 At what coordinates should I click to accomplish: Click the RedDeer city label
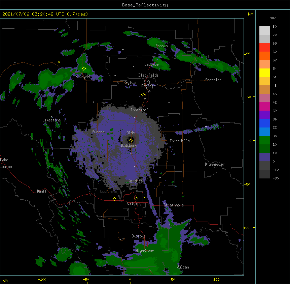[x=148, y=86]
